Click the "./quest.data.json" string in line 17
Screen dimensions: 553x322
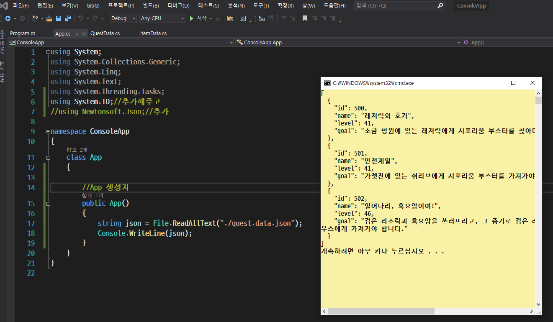pyautogui.click(x=257, y=223)
